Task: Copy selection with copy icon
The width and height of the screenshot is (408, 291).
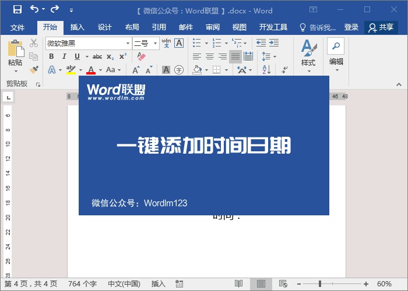Action: click(34, 56)
